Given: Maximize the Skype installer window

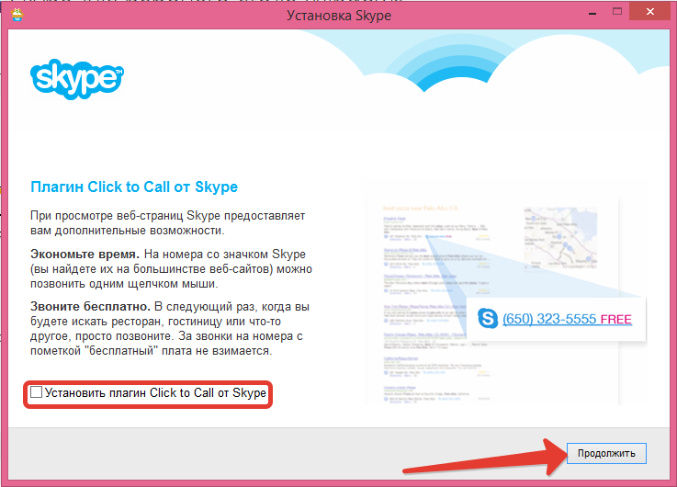Looking at the screenshot, I should (x=617, y=12).
